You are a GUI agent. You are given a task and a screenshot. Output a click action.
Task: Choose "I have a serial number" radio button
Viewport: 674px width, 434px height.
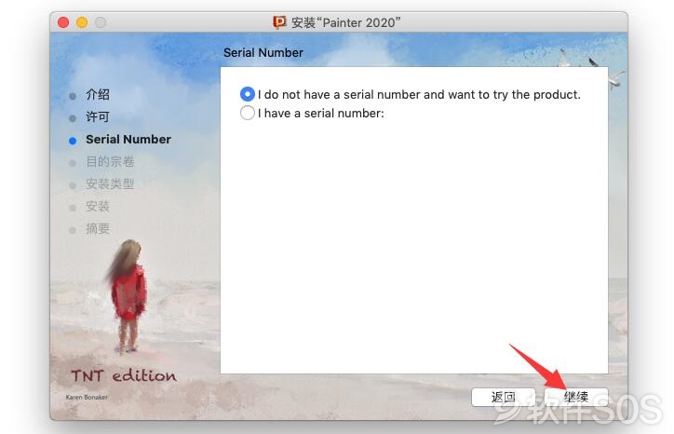(x=247, y=113)
